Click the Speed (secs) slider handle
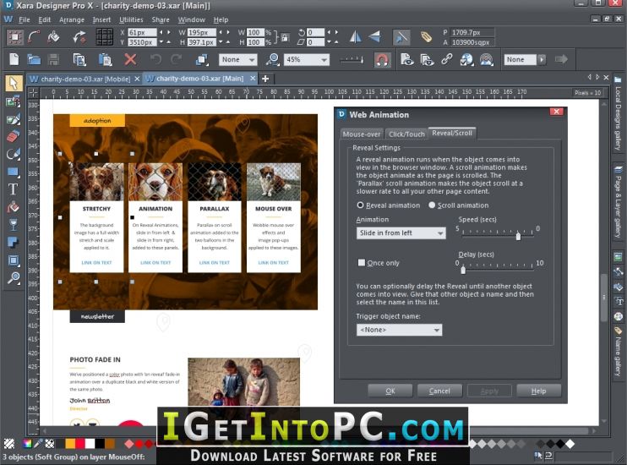627x465 pixels. (518, 237)
